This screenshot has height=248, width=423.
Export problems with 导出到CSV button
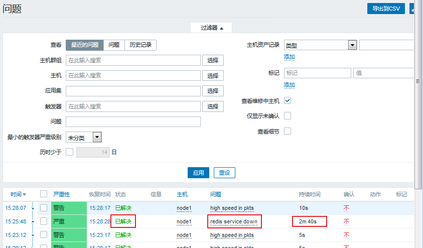pos(386,9)
